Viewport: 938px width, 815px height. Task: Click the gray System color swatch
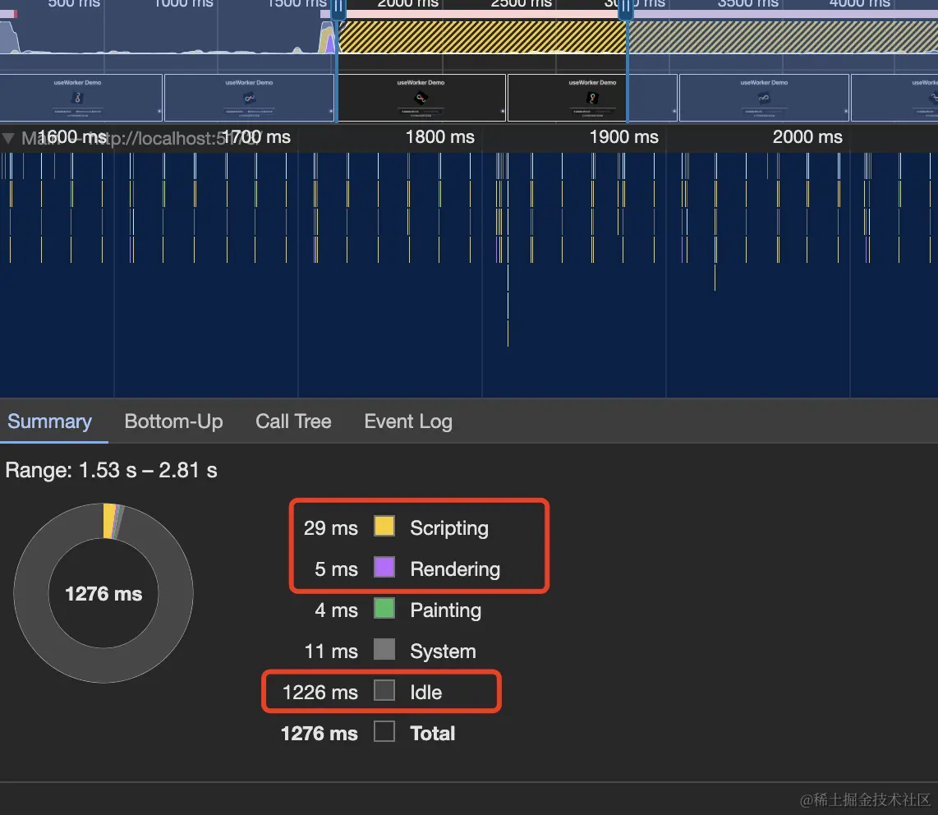click(x=384, y=649)
